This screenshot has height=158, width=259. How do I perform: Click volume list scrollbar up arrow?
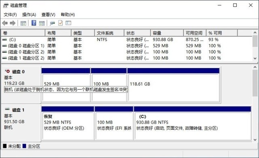click(255, 33)
